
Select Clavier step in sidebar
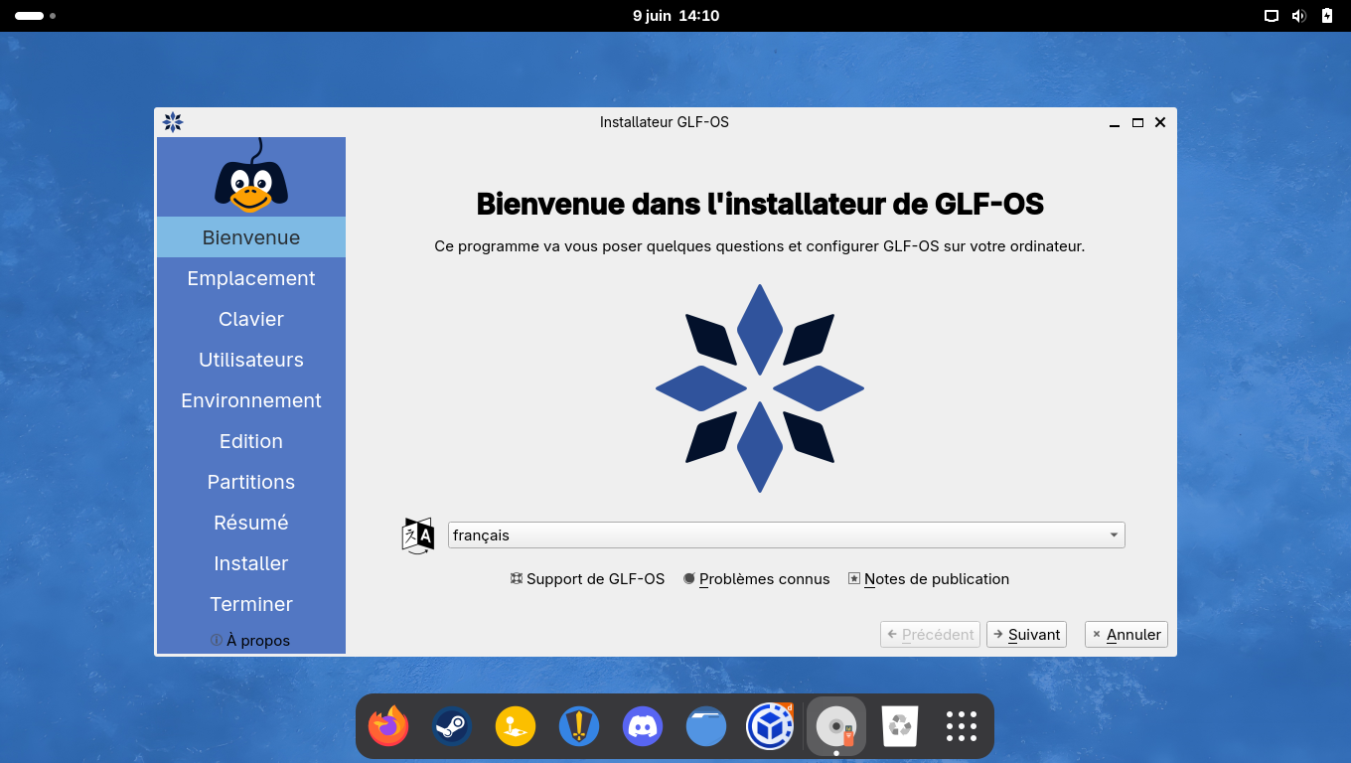251,319
